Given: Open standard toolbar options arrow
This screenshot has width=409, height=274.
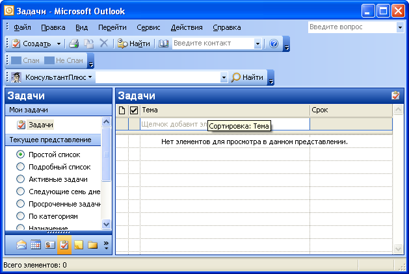Looking at the screenshot, I should [x=286, y=44].
